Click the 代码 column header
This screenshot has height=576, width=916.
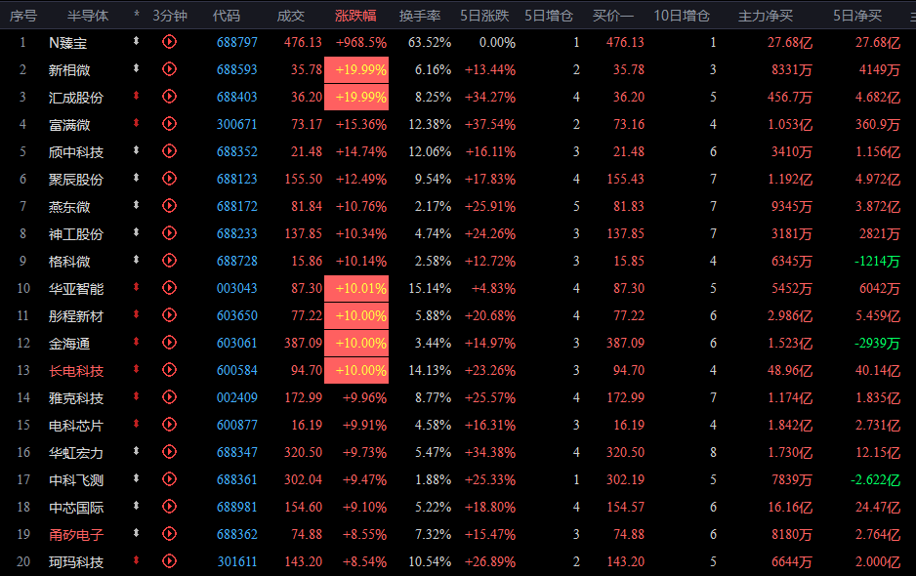click(x=227, y=16)
